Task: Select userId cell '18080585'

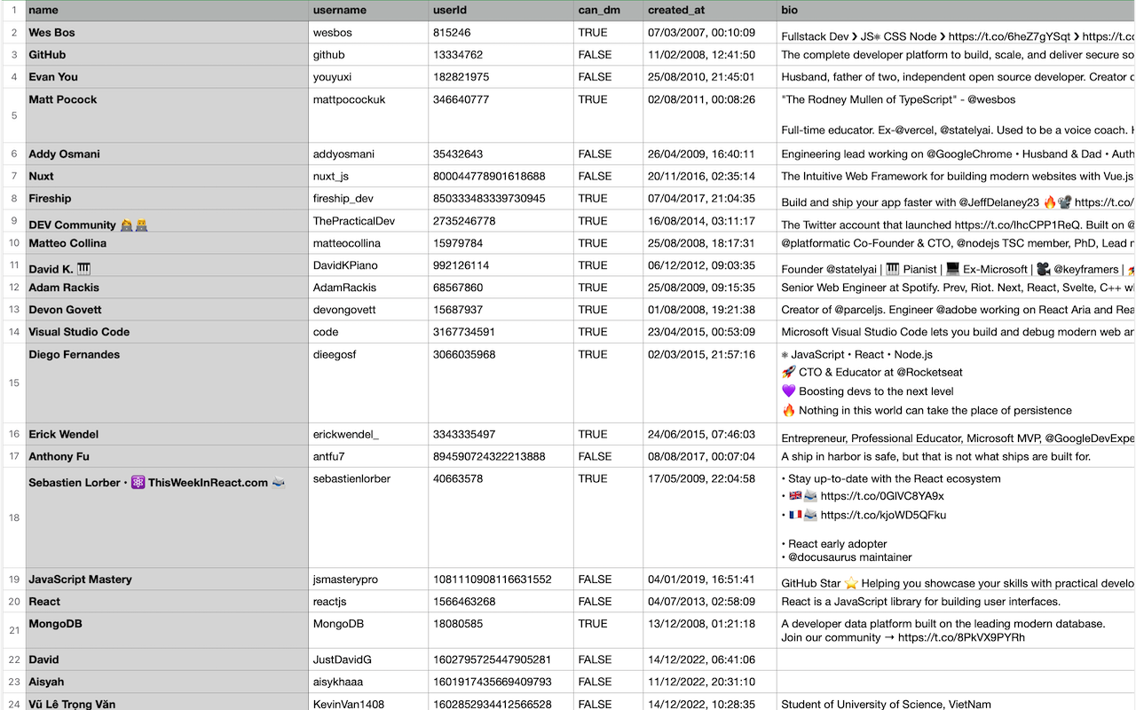Action: click(501, 630)
